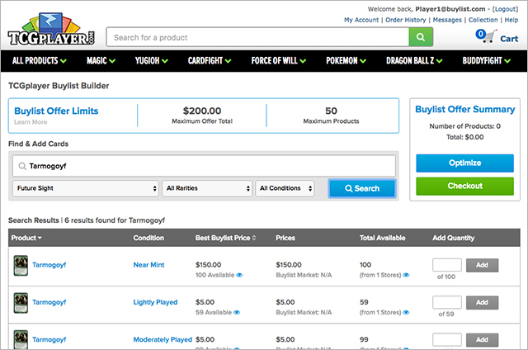Click eye icon beside 100 Available
The image size is (528, 350).
239,275
